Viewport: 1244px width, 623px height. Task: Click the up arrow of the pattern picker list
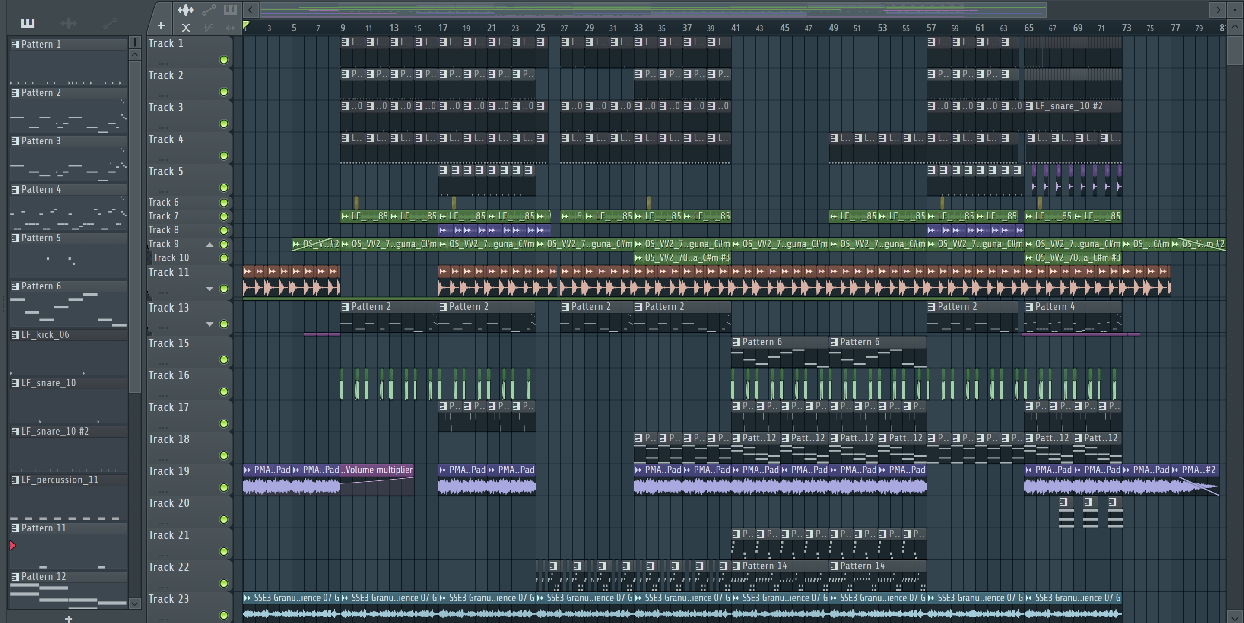pyautogui.click(x=135, y=54)
